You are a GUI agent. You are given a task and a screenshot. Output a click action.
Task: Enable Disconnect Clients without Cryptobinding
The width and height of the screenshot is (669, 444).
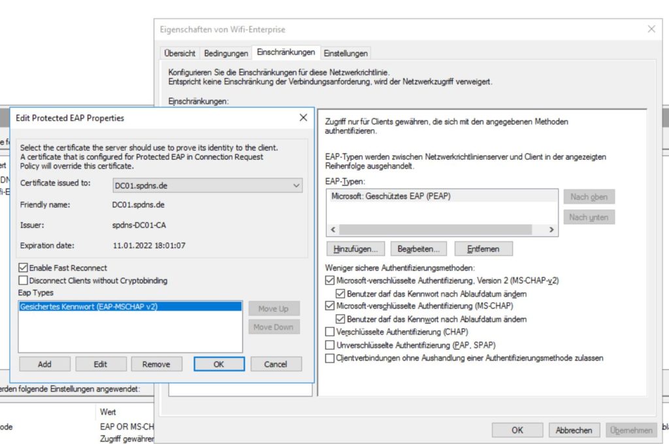[x=24, y=280]
